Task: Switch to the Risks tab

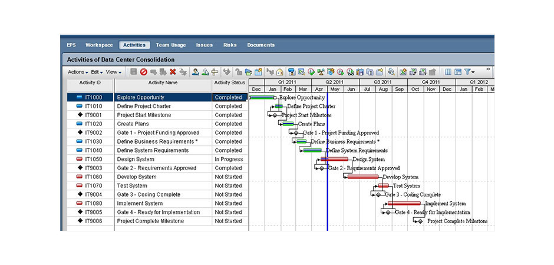Action: click(x=230, y=45)
